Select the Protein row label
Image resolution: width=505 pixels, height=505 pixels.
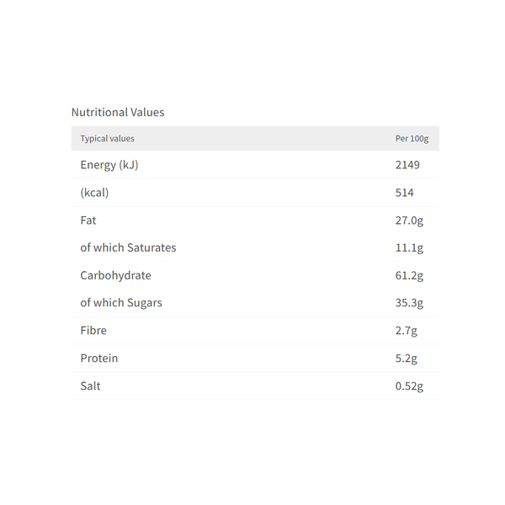[x=99, y=359]
